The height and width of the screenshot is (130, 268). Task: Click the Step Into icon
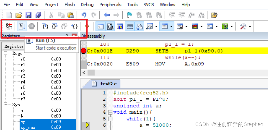pyautogui.click(x=45, y=26)
